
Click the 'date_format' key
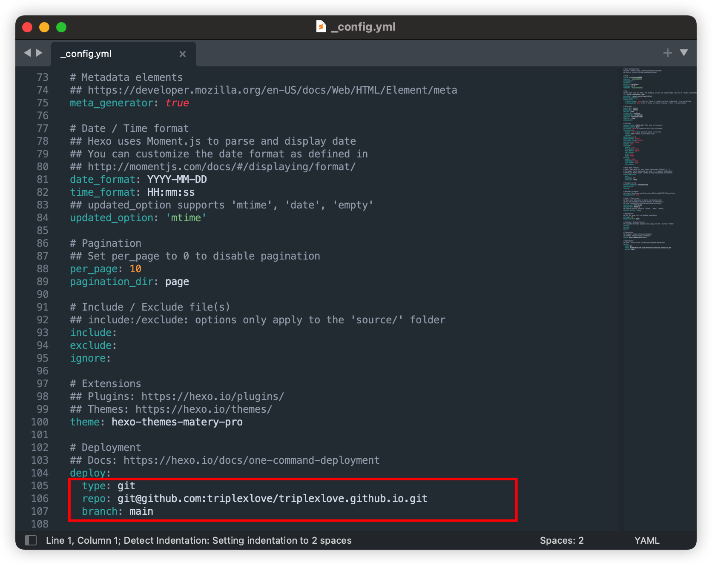103,180
